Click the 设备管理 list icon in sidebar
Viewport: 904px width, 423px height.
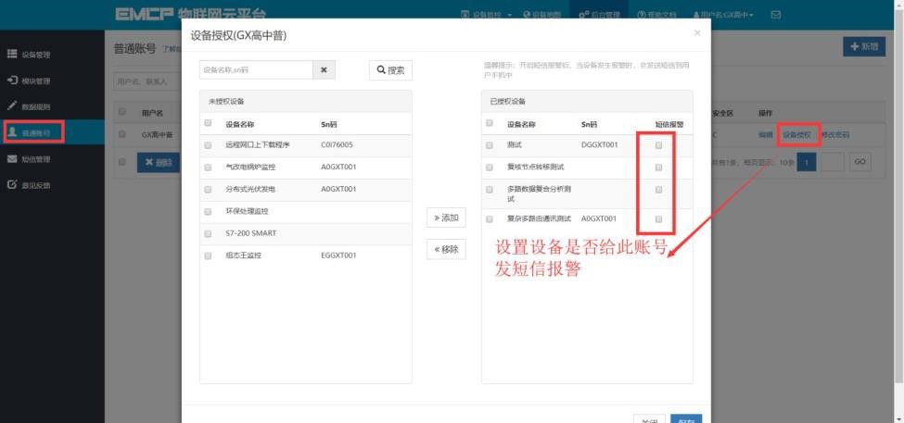click(x=11, y=54)
